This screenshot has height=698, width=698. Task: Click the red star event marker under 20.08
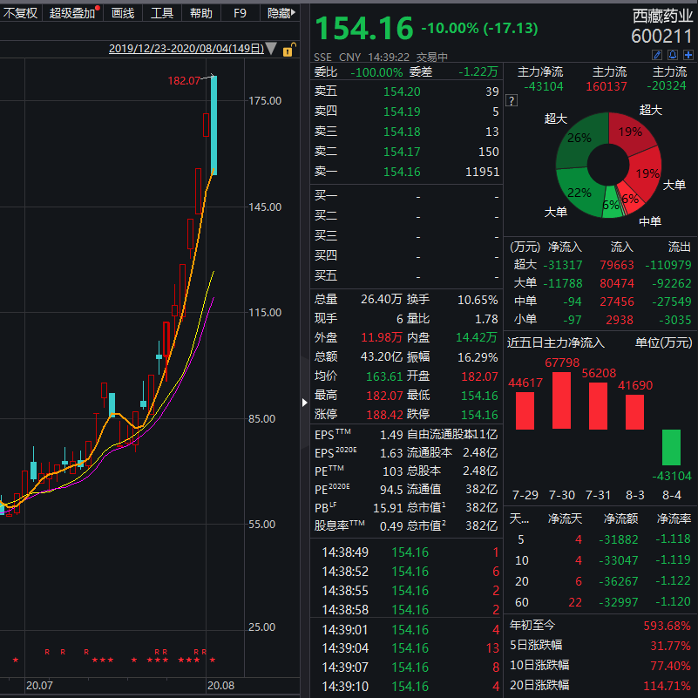[212, 660]
